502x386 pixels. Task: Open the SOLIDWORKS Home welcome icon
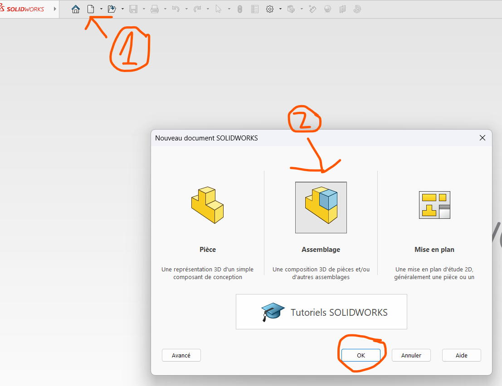[76, 9]
